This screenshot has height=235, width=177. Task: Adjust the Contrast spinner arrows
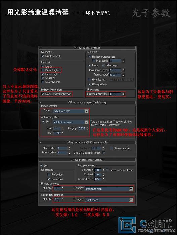point(104,175)
